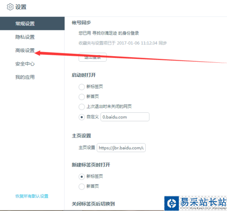Click the 退出登录 button
Image resolution: width=227 pixels, height=211 pixels.
click(x=92, y=57)
